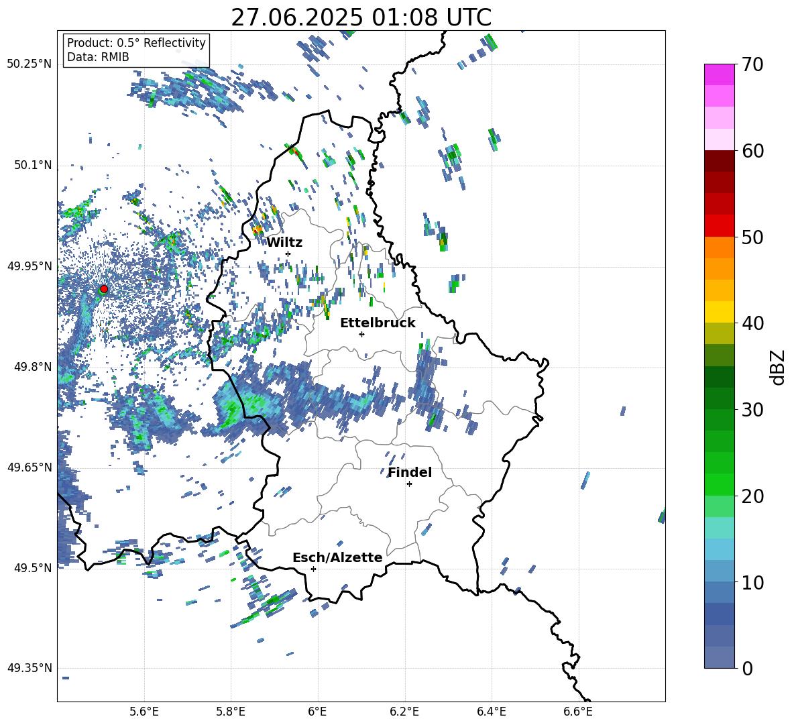Click the yellow colorbar segment near 40
Viewport: 794px width, 725px height.
719,312
